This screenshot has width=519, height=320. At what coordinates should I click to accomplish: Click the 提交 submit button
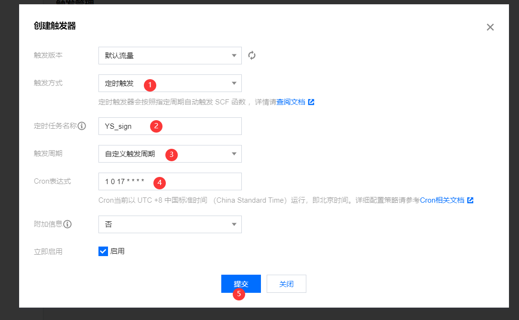coord(241,283)
